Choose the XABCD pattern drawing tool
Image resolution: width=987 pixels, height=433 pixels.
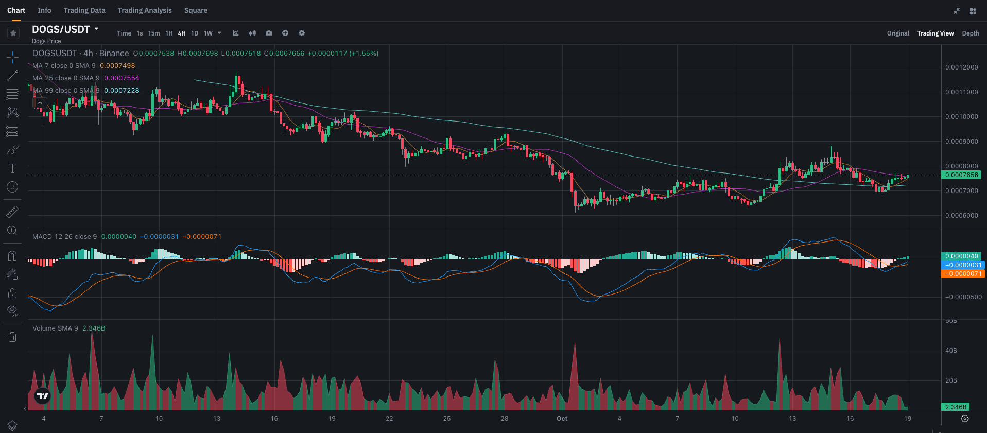pos(12,113)
